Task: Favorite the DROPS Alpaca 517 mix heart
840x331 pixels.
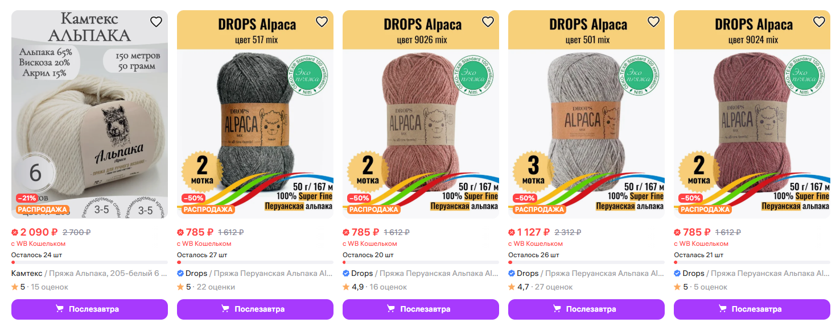Action: tap(322, 22)
